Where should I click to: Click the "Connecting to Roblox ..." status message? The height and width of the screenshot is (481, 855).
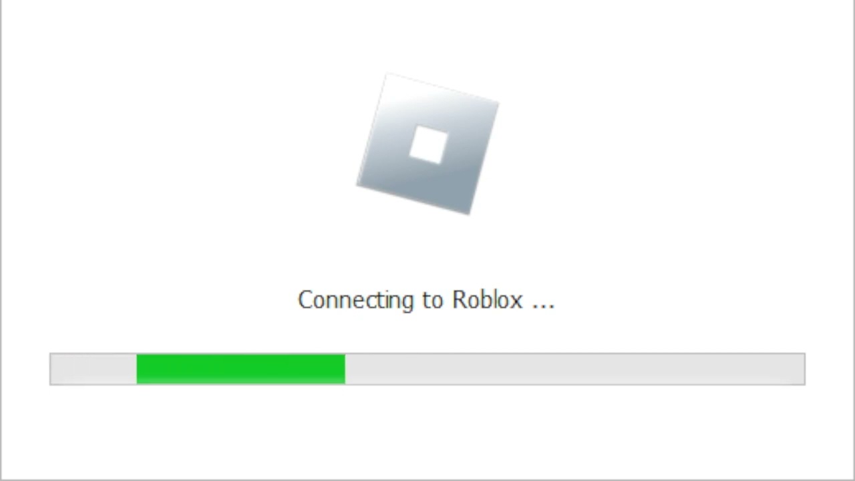(426, 300)
